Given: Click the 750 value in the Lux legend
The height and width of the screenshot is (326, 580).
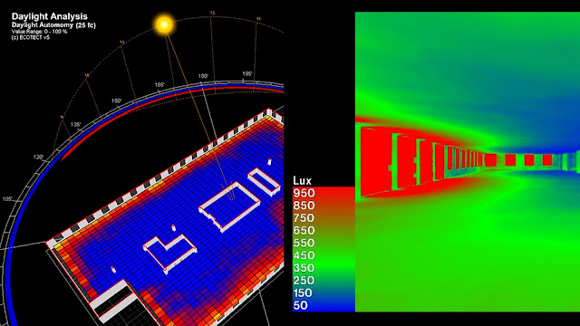Looking at the screenshot, I should pyautogui.click(x=304, y=218).
